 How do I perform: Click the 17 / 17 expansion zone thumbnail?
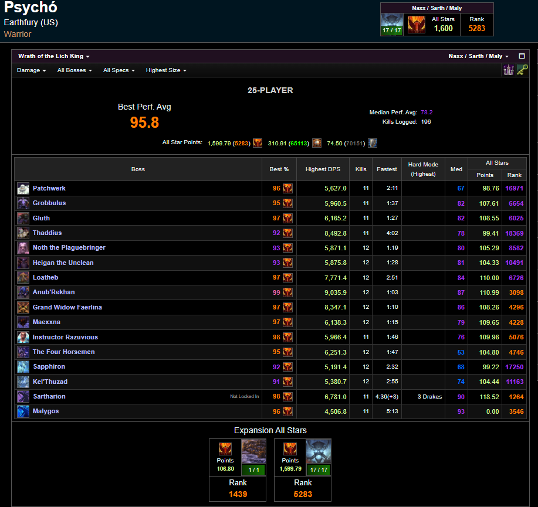coord(319,457)
